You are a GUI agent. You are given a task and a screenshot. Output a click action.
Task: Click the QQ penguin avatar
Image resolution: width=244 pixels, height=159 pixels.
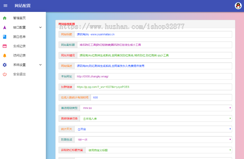pyautogui.click(x=238, y=6)
